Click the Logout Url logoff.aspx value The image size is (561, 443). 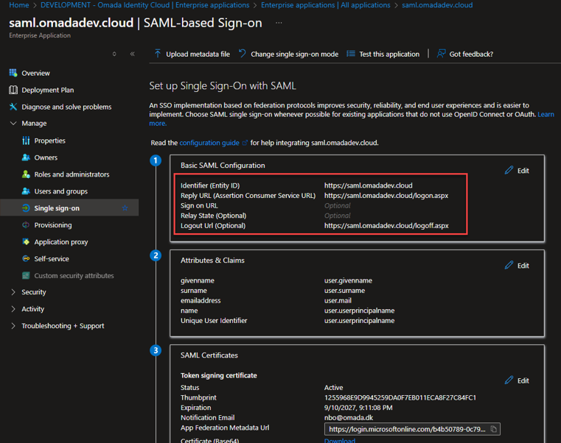click(x=386, y=225)
